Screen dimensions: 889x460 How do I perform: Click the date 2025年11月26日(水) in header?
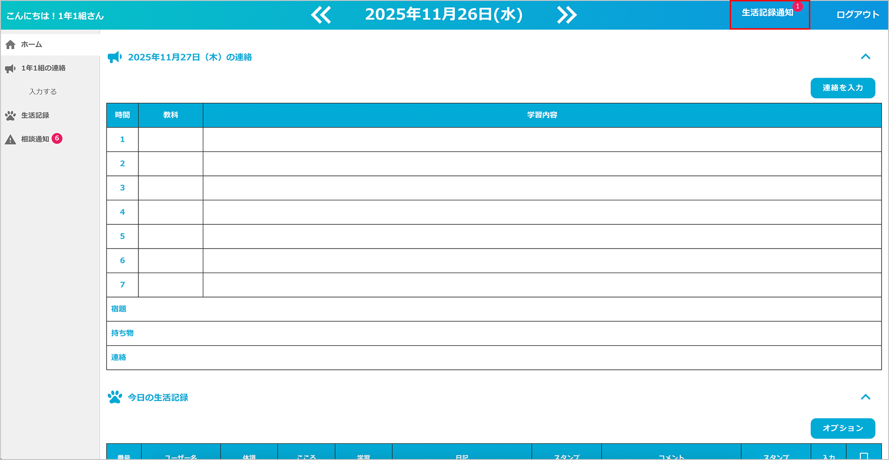click(x=444, y=15)
